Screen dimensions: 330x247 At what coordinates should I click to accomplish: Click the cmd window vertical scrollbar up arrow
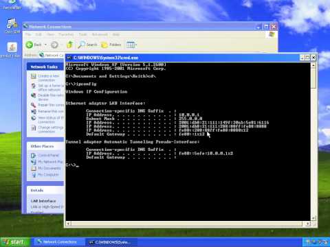tap(313, 65)
